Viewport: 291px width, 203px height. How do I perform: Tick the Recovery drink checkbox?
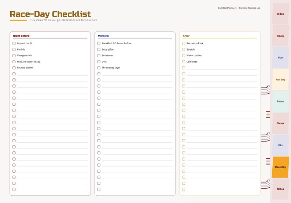[184, 43]
